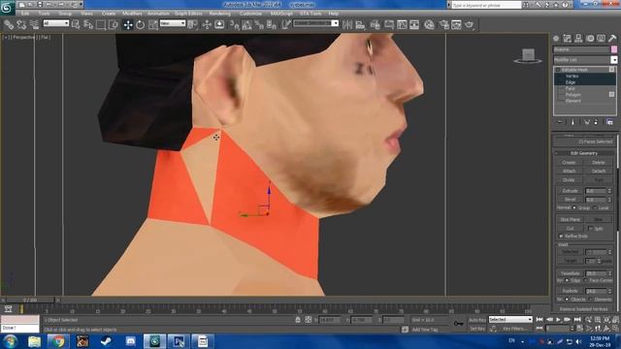The height and width of the screenshot is (349, 621).
Task: Enable the Split checkbox
Action: tap(590, 229)
